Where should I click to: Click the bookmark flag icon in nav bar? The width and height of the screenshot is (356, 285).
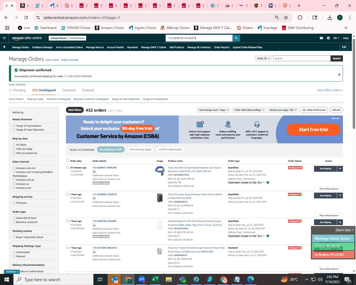[4, 47]
